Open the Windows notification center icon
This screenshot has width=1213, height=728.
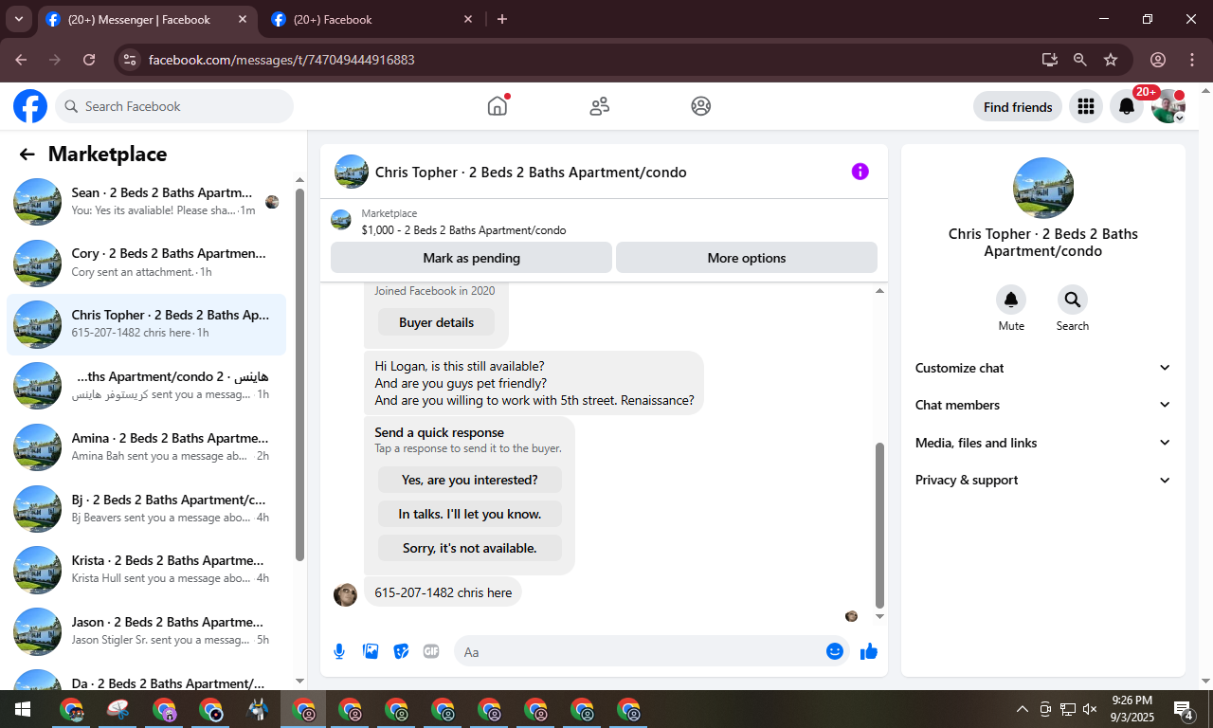click(x=1183, y=709)
